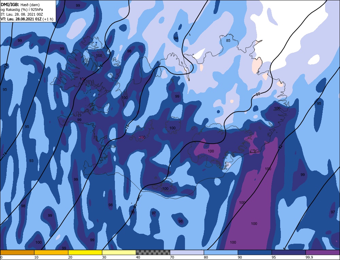Click the '82' contour label

coord(280,147)
